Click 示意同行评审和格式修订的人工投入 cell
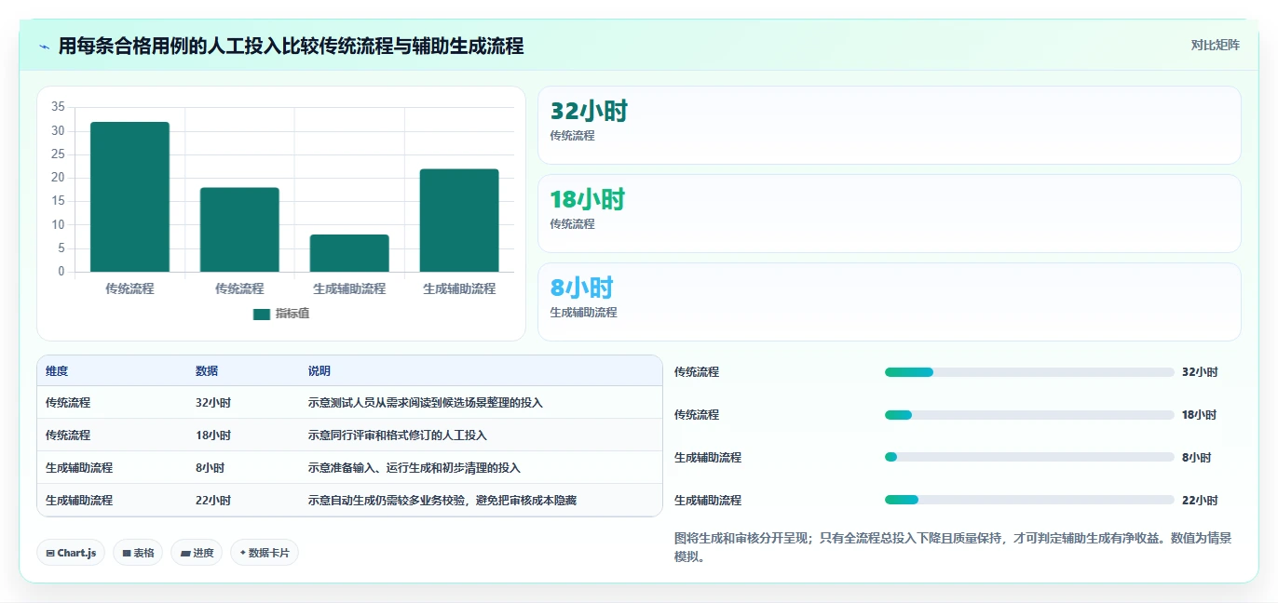 point(398,435)
